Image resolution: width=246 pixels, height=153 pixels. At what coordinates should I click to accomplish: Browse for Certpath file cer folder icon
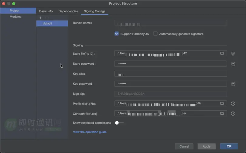(x=222, y=113)
